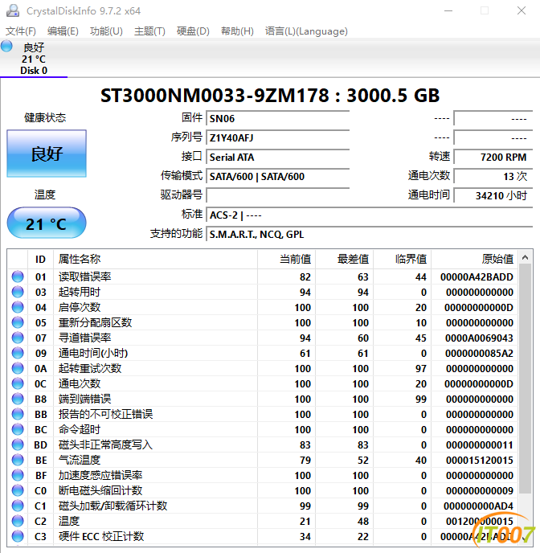Click status orb of 读取错误率 row
The width and height of the screenshot is (540, 553).
tap(18, 277)
